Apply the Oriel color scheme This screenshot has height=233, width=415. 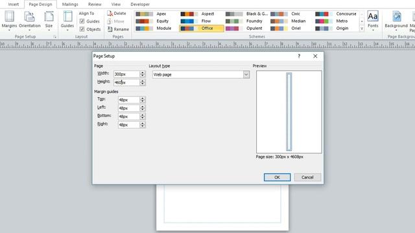tap(285, 28)
